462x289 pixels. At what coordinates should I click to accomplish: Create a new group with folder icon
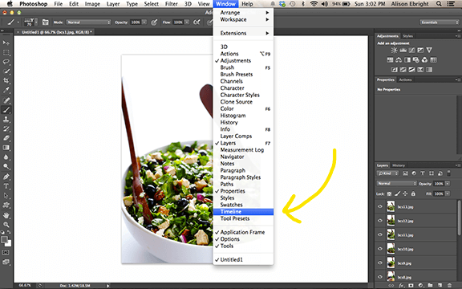430,285
